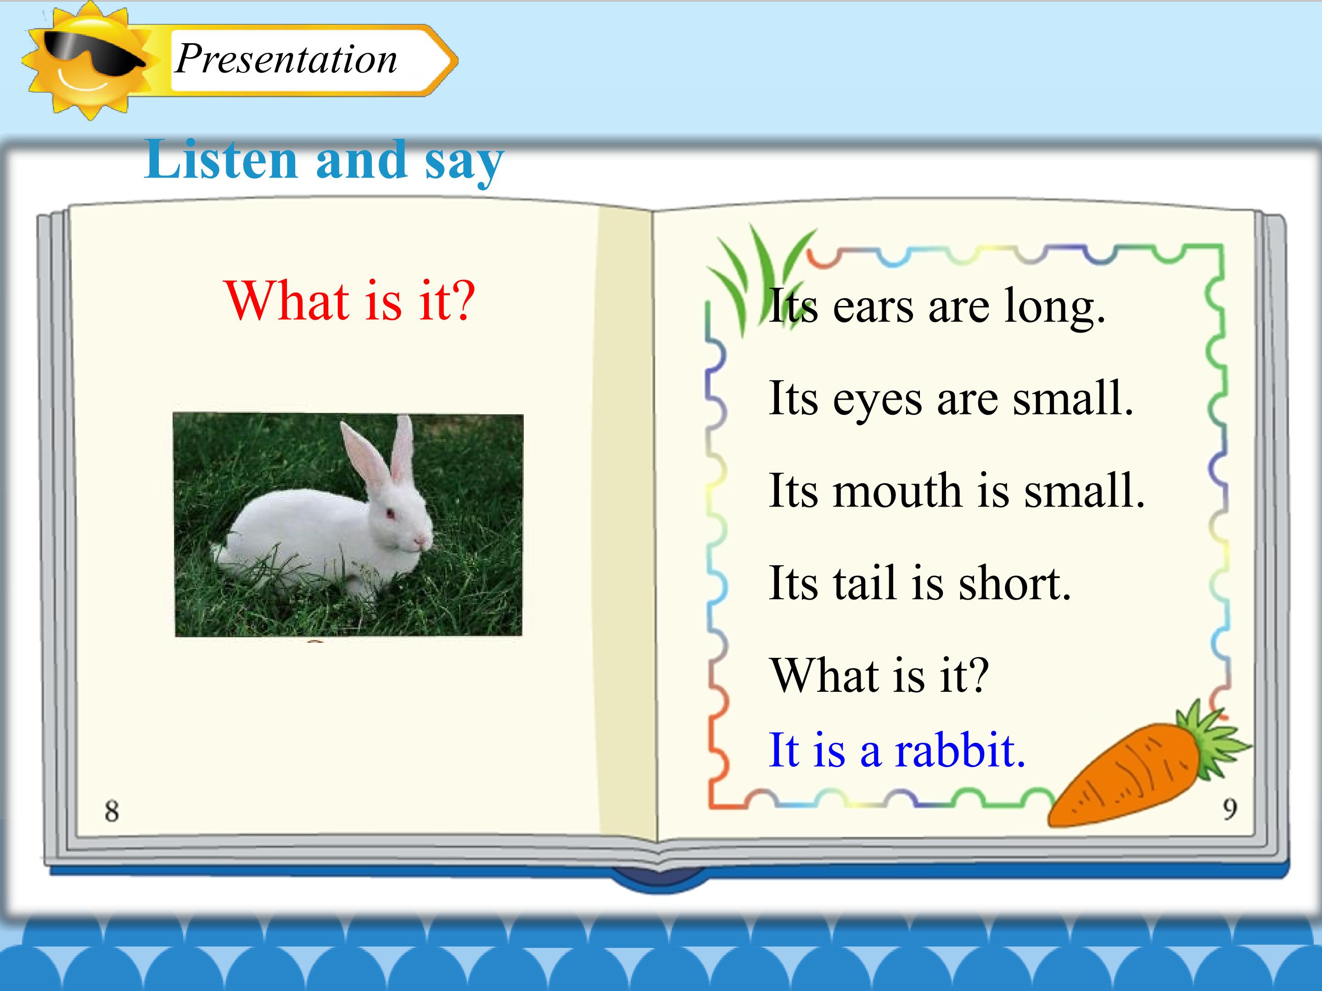Viewport: 1322px width, 991px height.
Task: Click the black What is it? line
Action: pyautogui.click(x=880, y=675)
